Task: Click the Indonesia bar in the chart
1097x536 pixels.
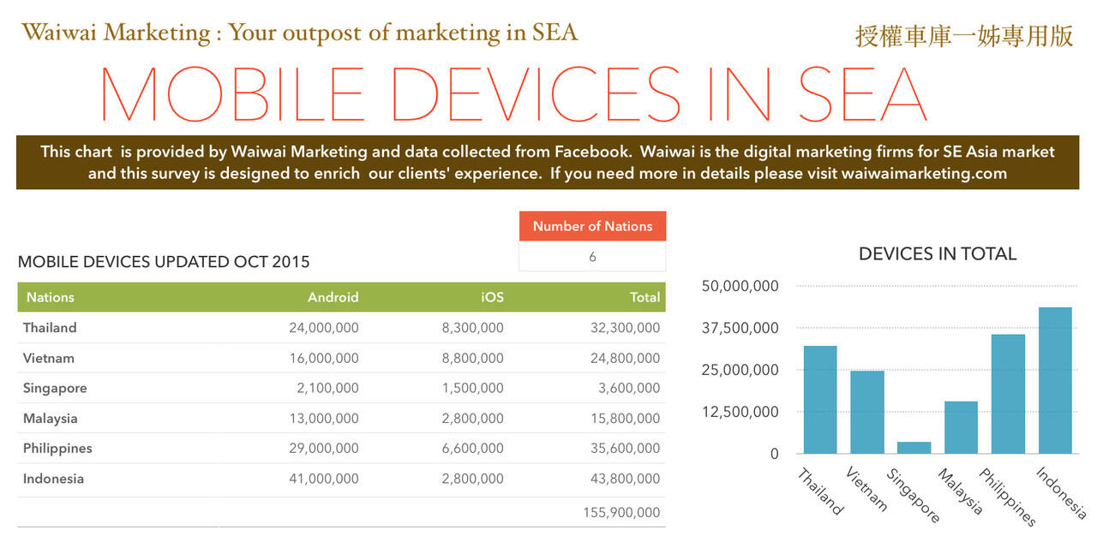Action: 1055,380
